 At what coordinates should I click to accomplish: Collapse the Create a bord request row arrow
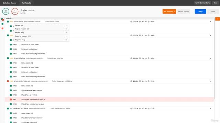(210, 22)
